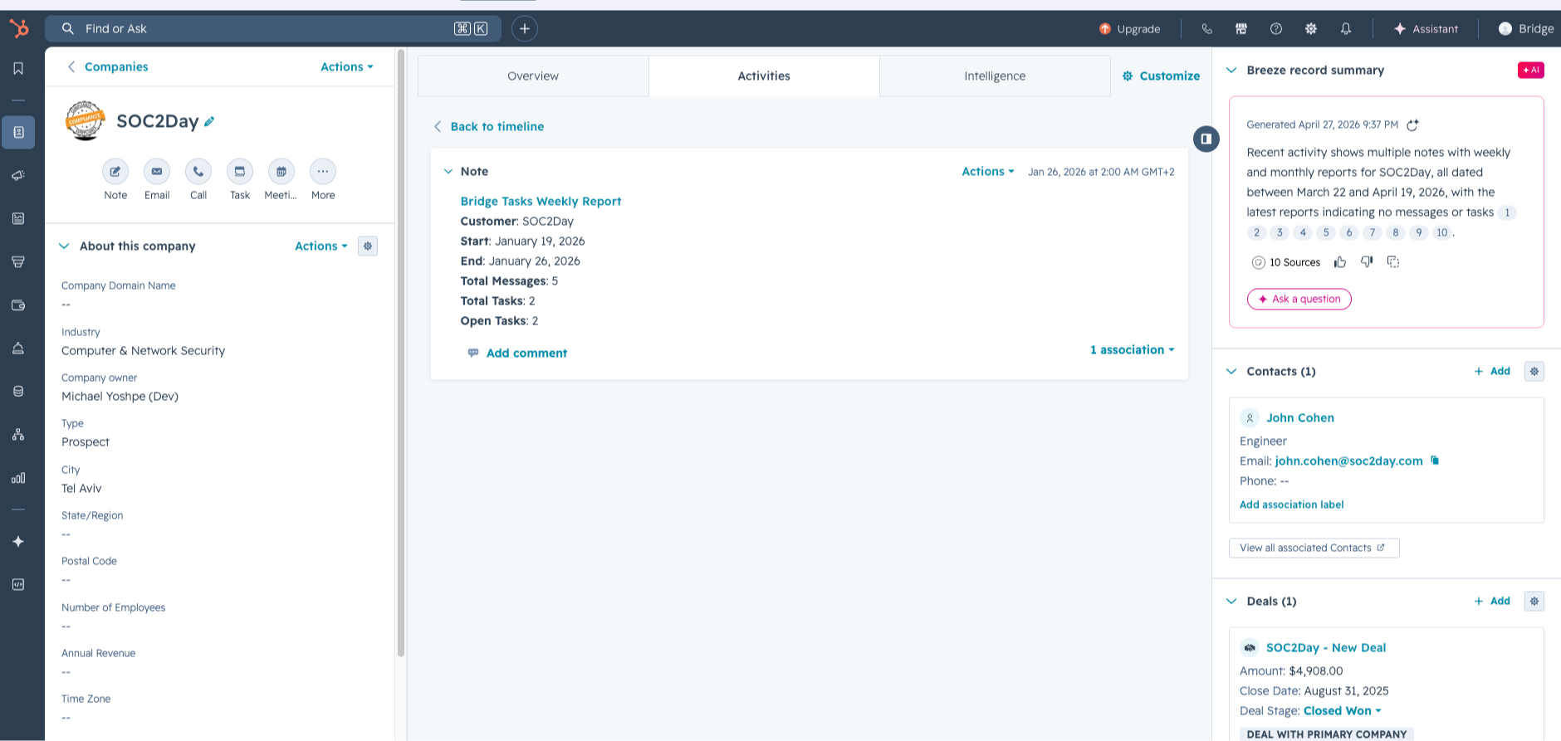Log a Call for the company

(x=198, y=172)
